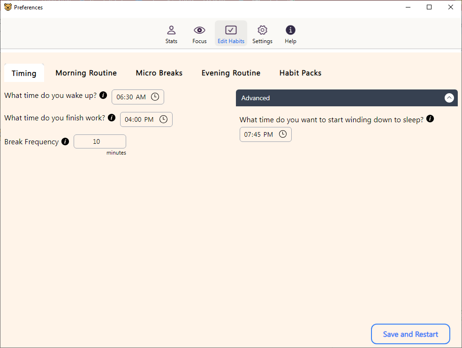Click the 'minutes' unit text
This screenshot has height=348, width=462.
[x=116, y=153]
